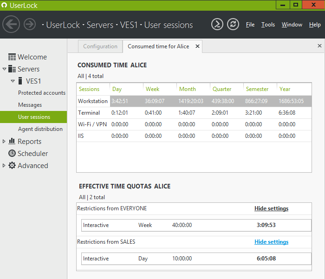Click Servers in the breadcrumb path
The image size is (325, 279).
100,25
